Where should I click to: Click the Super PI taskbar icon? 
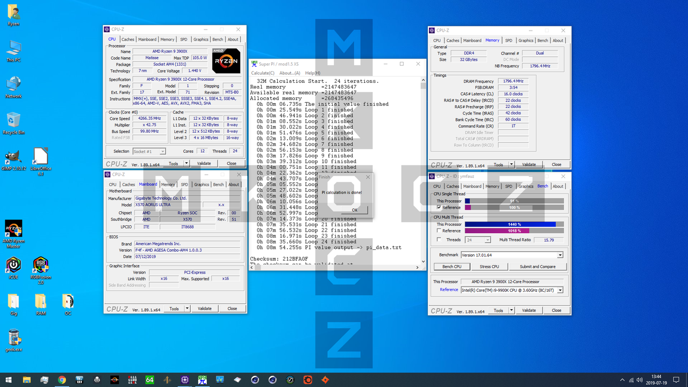pos(203,379)
